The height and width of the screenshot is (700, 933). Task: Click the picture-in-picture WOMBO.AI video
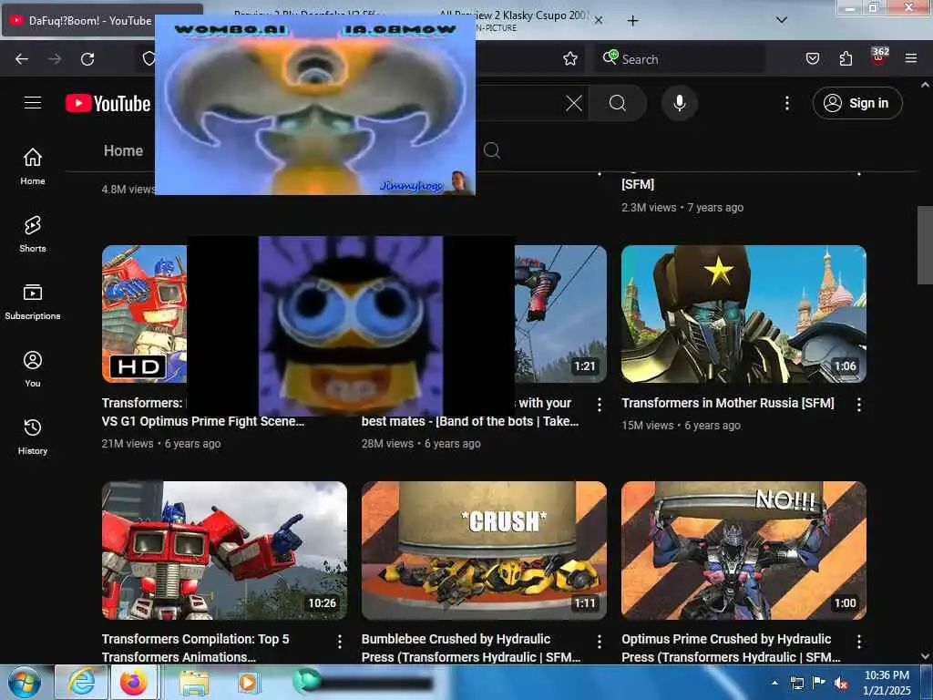coord(314,106)
